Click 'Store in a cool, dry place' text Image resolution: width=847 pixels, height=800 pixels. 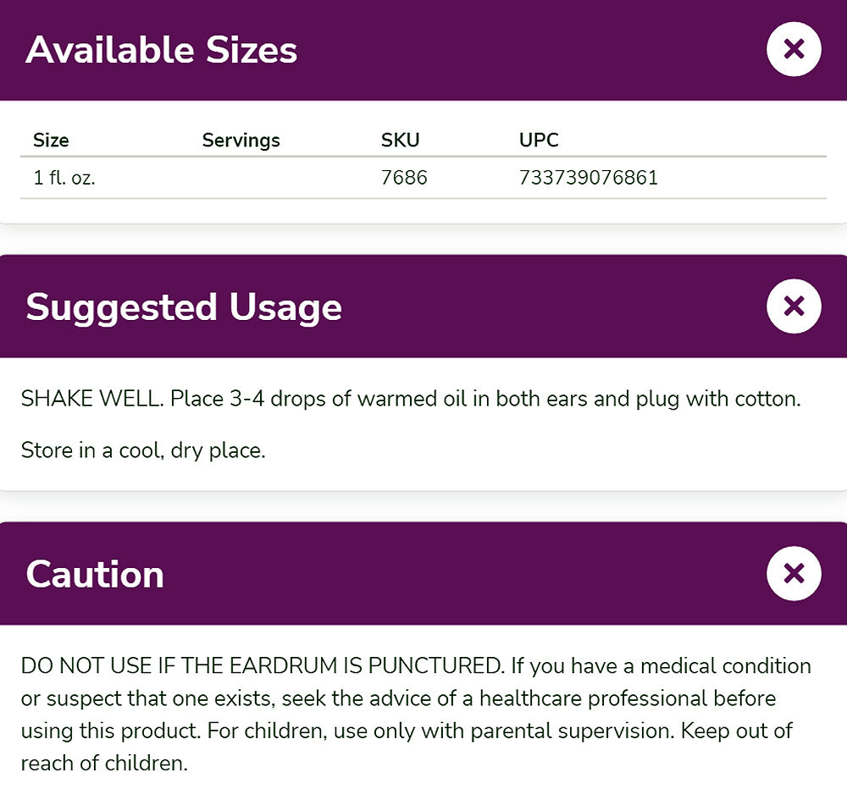[143, 450]
